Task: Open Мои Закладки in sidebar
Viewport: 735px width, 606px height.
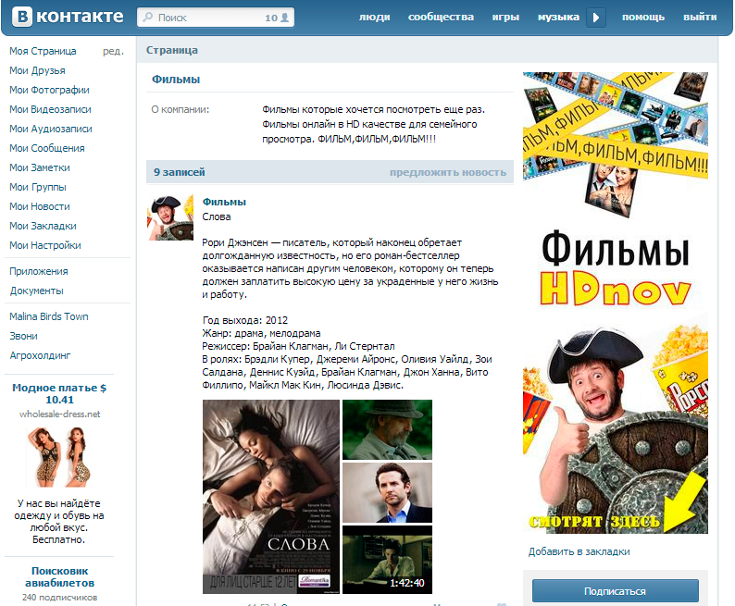Action: 43,226
